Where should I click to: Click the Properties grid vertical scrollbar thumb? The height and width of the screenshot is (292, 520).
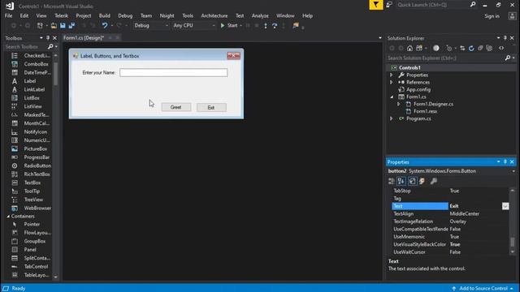(513, 242)
